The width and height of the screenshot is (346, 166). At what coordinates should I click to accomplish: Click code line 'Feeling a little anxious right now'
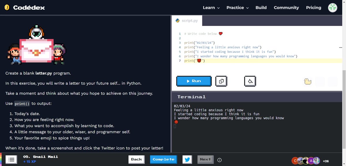tap(223, 47)
